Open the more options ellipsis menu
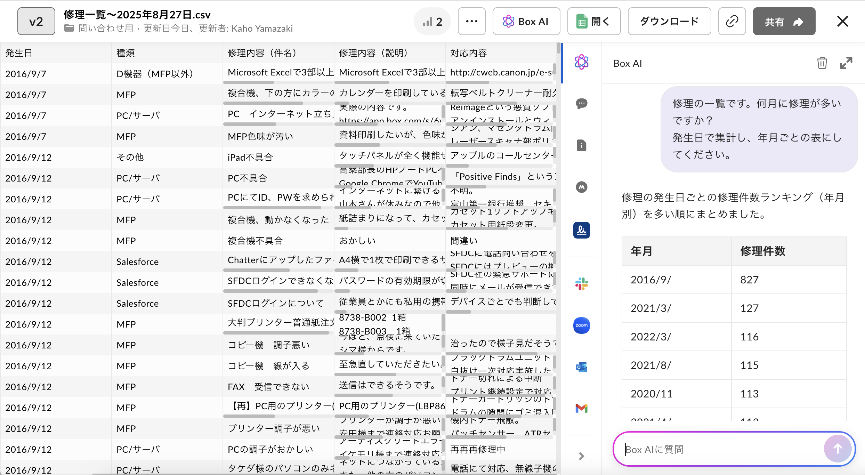 (471, 22)
